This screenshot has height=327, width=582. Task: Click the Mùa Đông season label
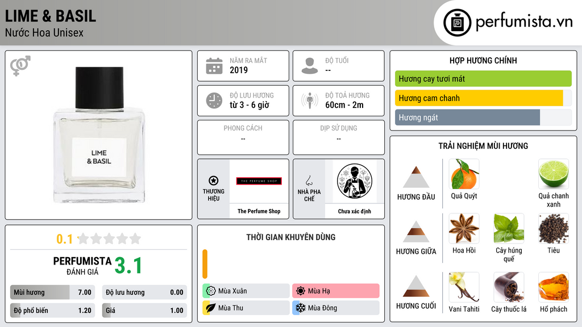click(323, 308)
